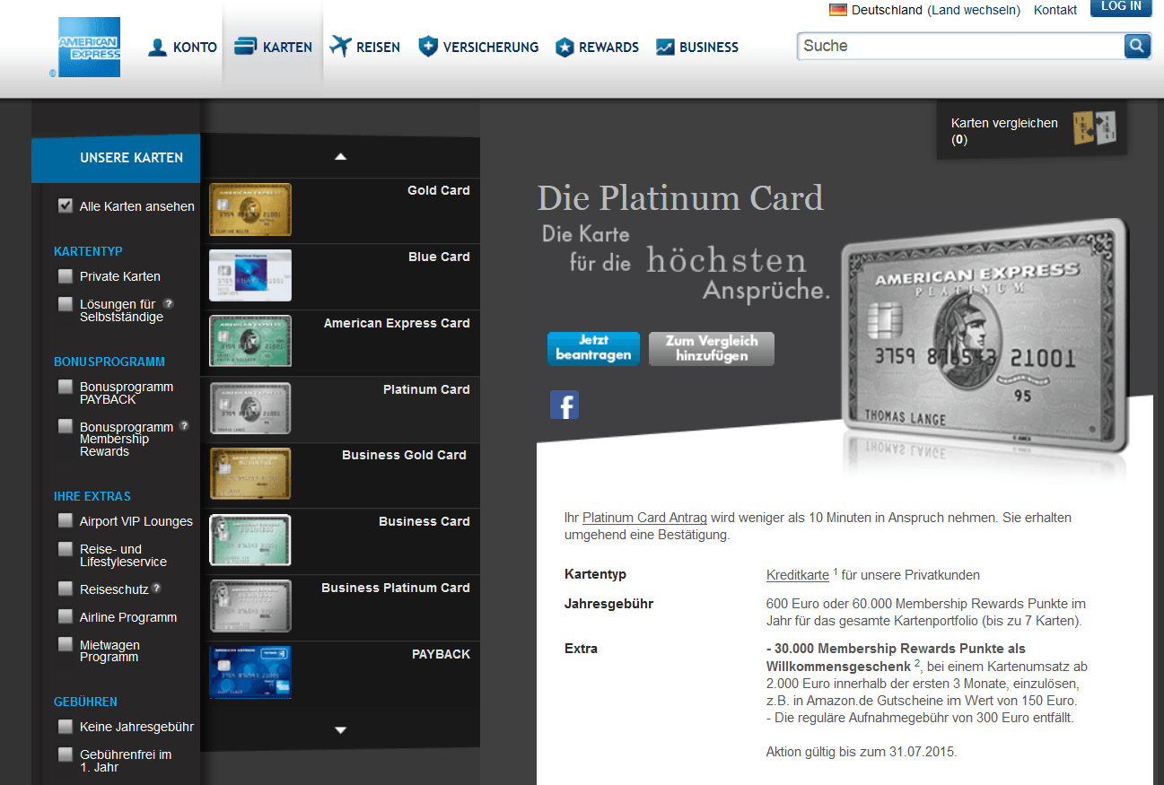Click the Konto person icon
Viewport: 1164px width, 785px height.
click(158, 47)
